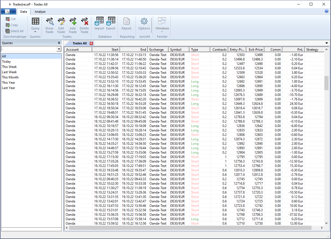Select the All query
Screen dimensions: 331x239
click(x=31, y=56)
